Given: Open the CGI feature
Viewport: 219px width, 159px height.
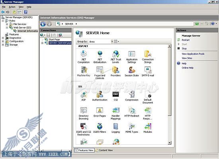Looking at the screenshot, I should tap(115, 96).
